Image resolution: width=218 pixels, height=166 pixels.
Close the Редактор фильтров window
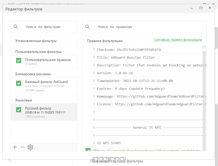point(210,8)
